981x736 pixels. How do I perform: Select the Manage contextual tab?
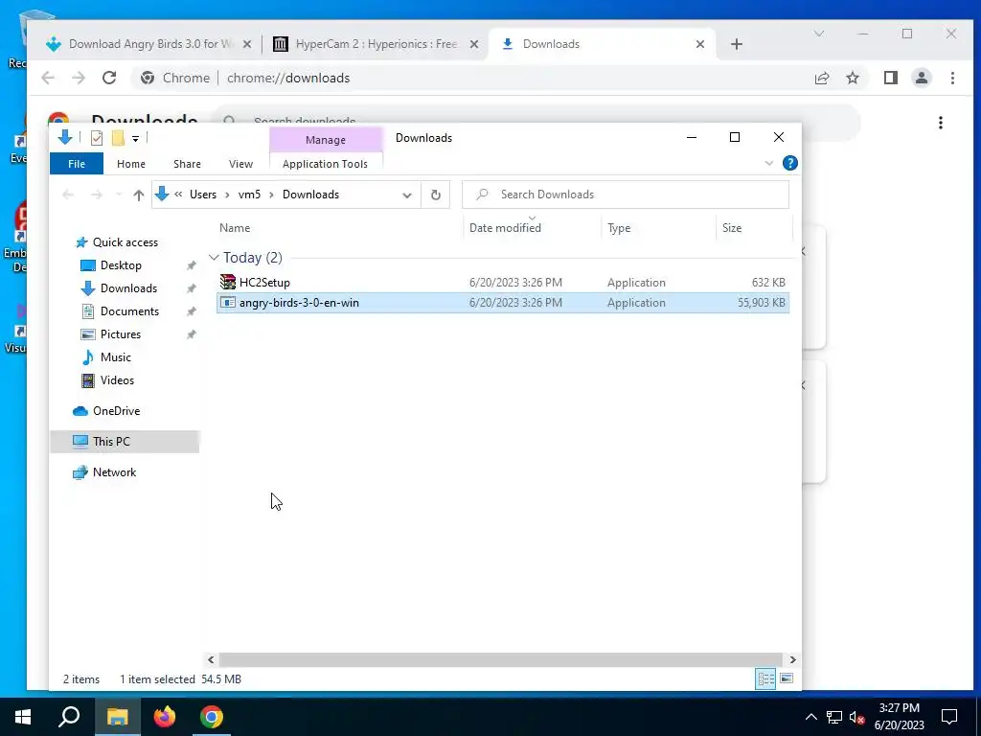tap(326, 140)
